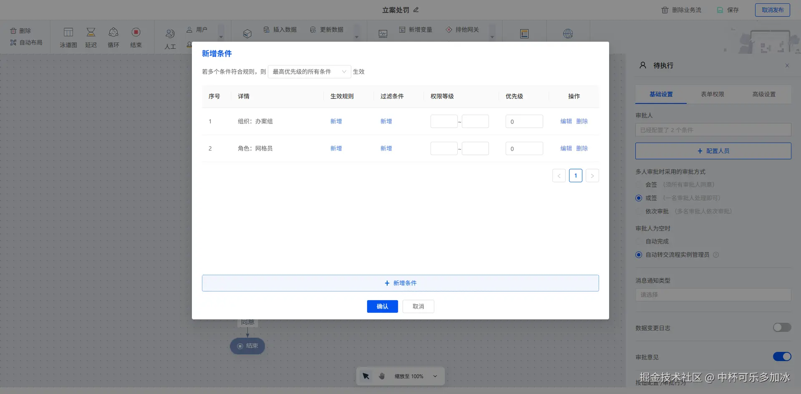Click the data cube icon in toolbar
Image resolution: width=801 pixels, height=394 pixels.
247,34
